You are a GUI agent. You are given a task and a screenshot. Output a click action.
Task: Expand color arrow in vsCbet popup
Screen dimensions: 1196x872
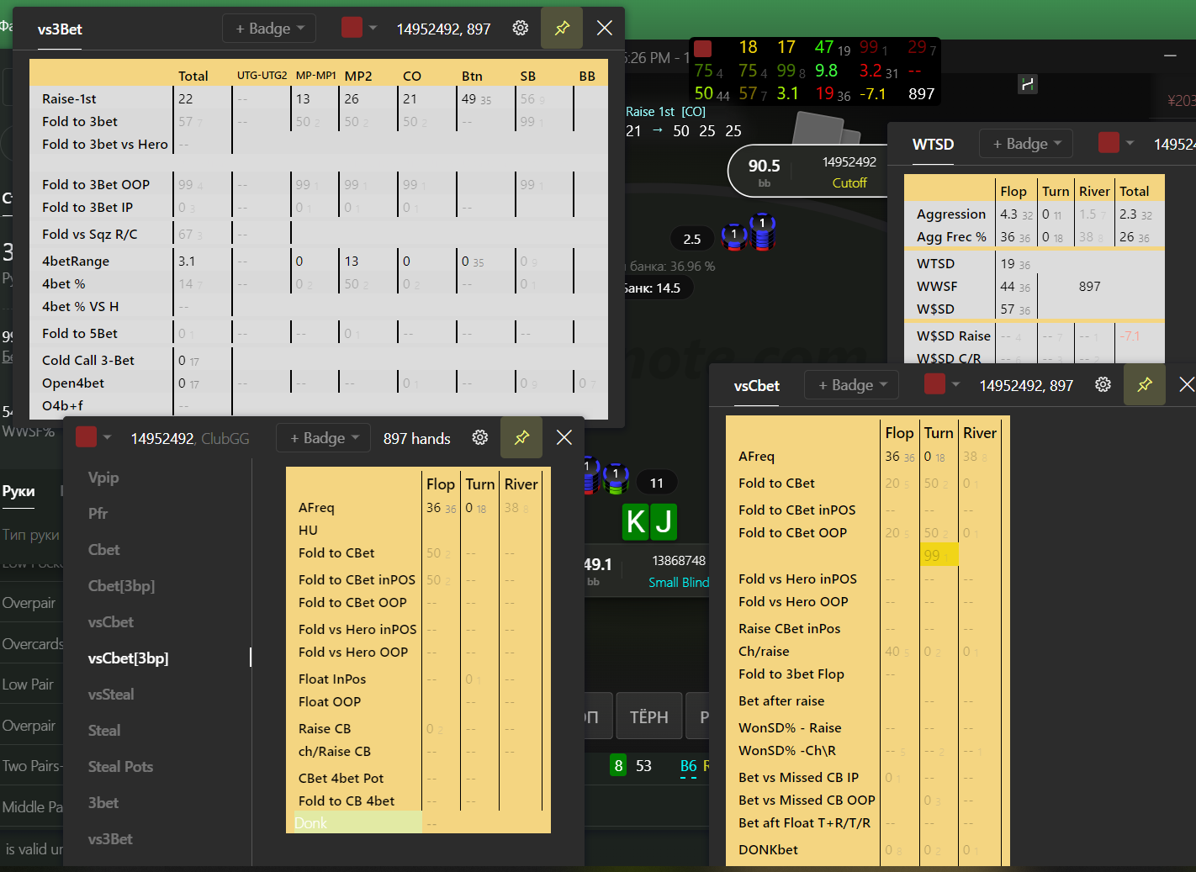955,384
